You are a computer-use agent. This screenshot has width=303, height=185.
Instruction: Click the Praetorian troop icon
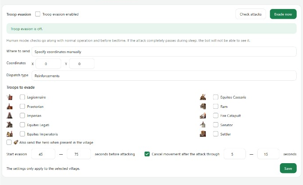click(x=9, y=107)
